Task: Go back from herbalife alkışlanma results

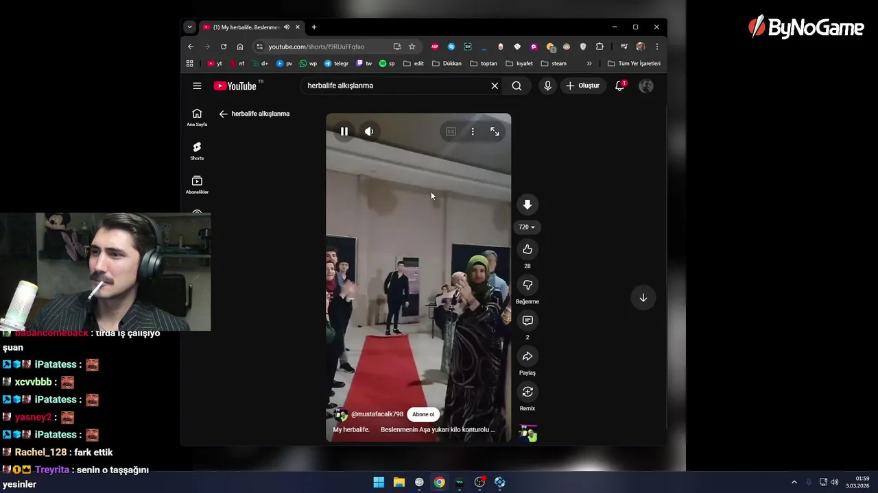Action: click(223, 114)
